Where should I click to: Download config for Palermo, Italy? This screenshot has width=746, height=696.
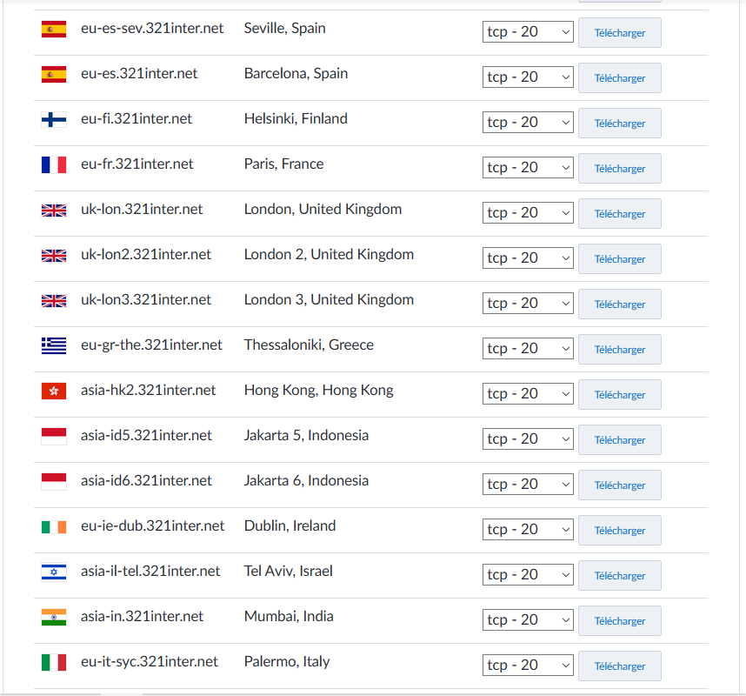coord(619,666)
